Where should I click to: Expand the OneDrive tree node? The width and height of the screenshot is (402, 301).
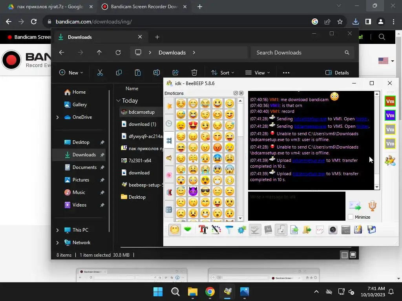(57, 117)
